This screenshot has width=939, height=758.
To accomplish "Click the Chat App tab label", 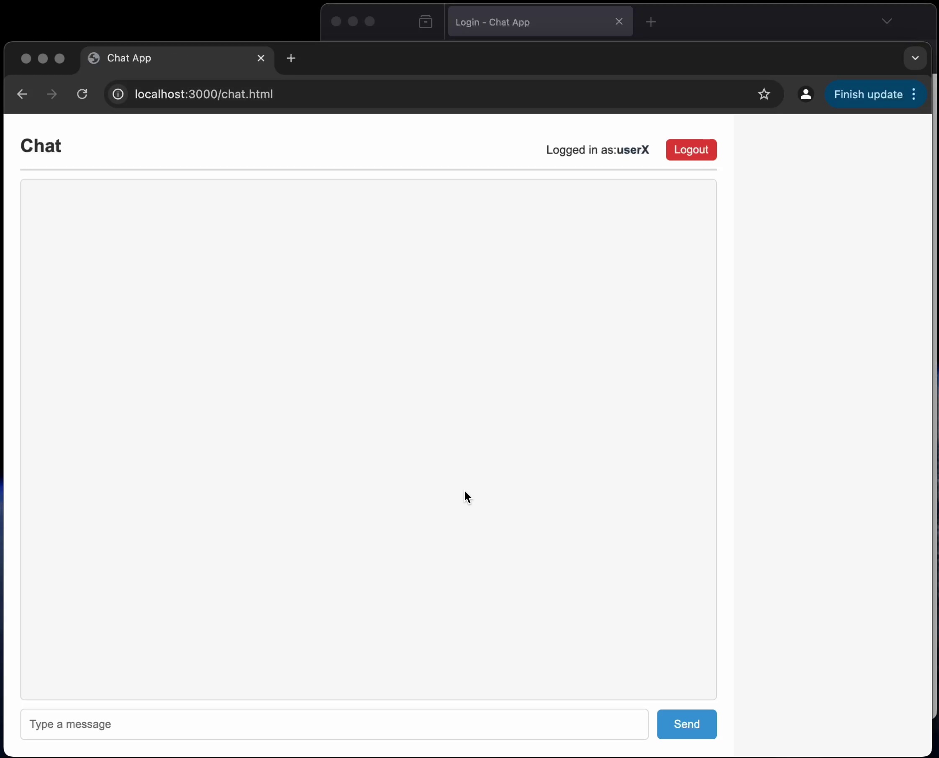I will pyautogui.click(x=128, y=57).
